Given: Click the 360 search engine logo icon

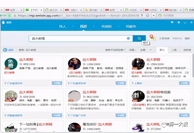Looking at the screenshot, I should [x=160, y=15].
